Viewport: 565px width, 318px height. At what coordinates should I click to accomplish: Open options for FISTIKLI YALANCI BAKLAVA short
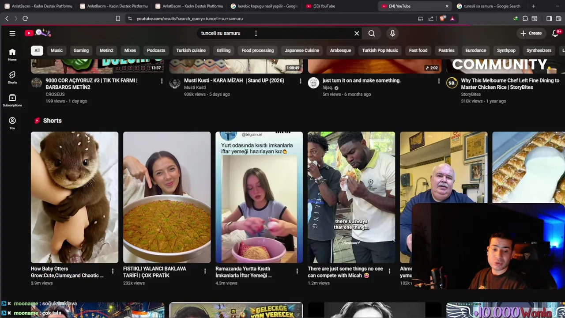coord(205,271)
